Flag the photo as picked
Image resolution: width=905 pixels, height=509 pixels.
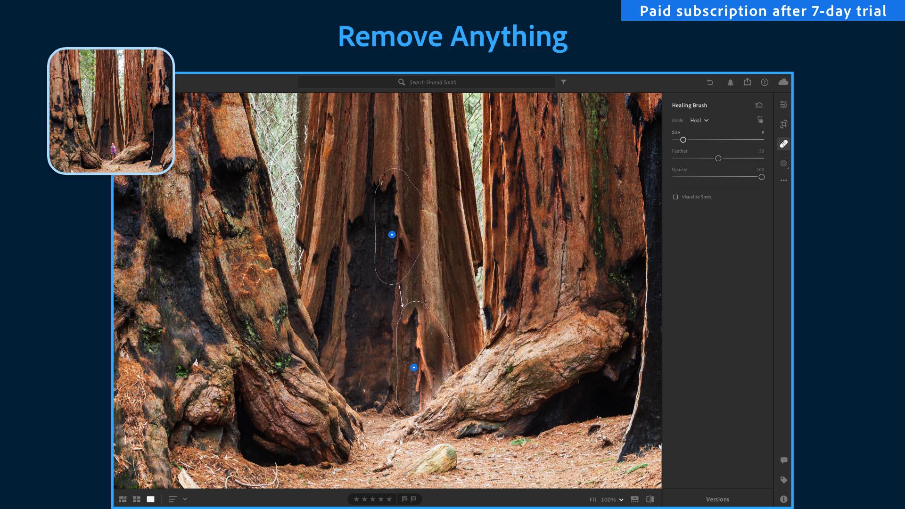(404, 499)
